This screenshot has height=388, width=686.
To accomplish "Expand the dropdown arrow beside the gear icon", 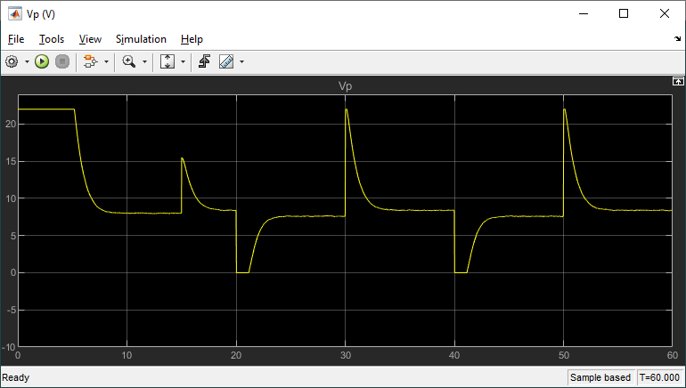I will (x=27, y=61).
